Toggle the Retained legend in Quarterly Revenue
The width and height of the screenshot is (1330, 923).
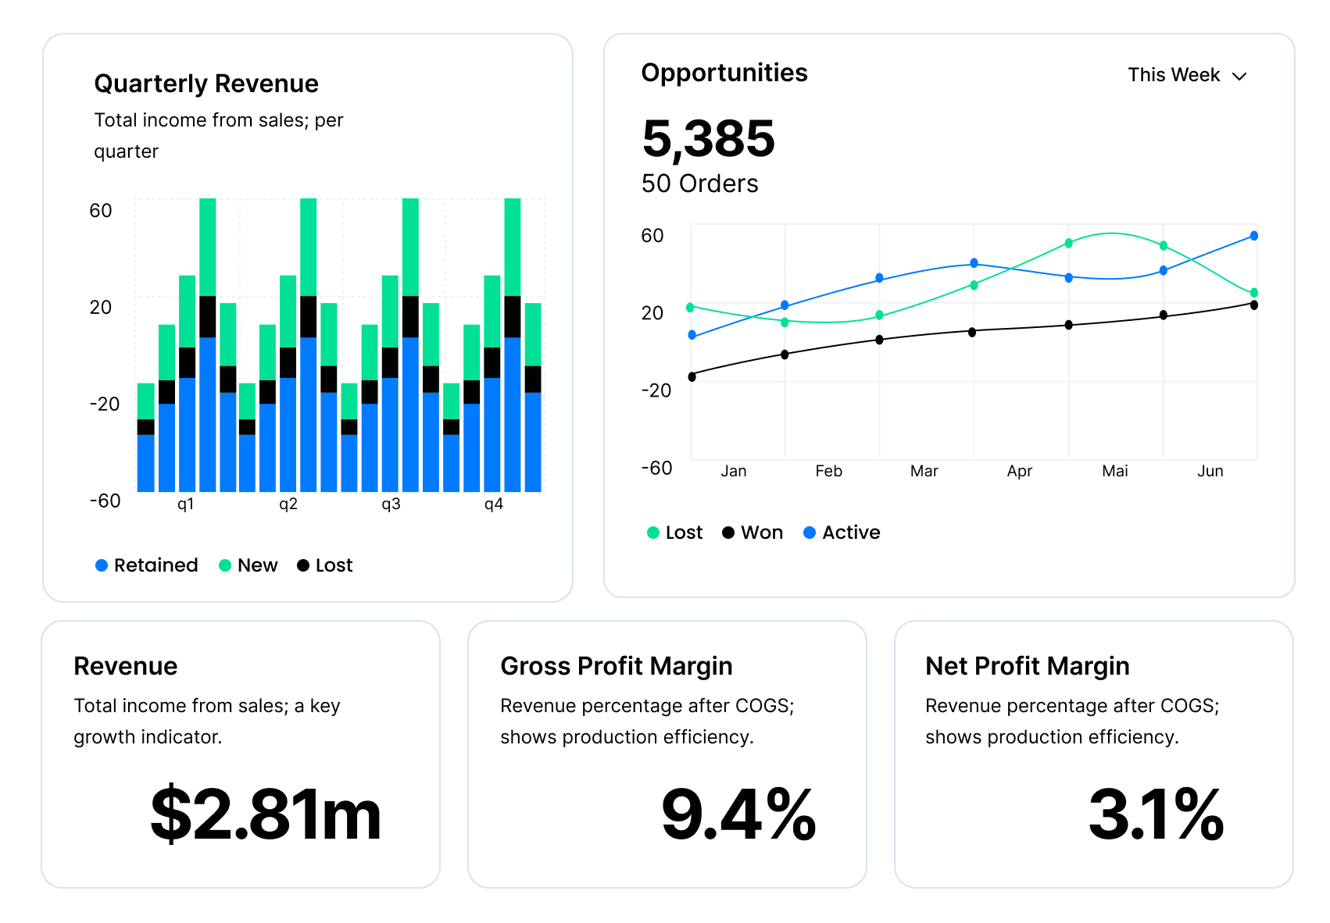coord(147,565)
